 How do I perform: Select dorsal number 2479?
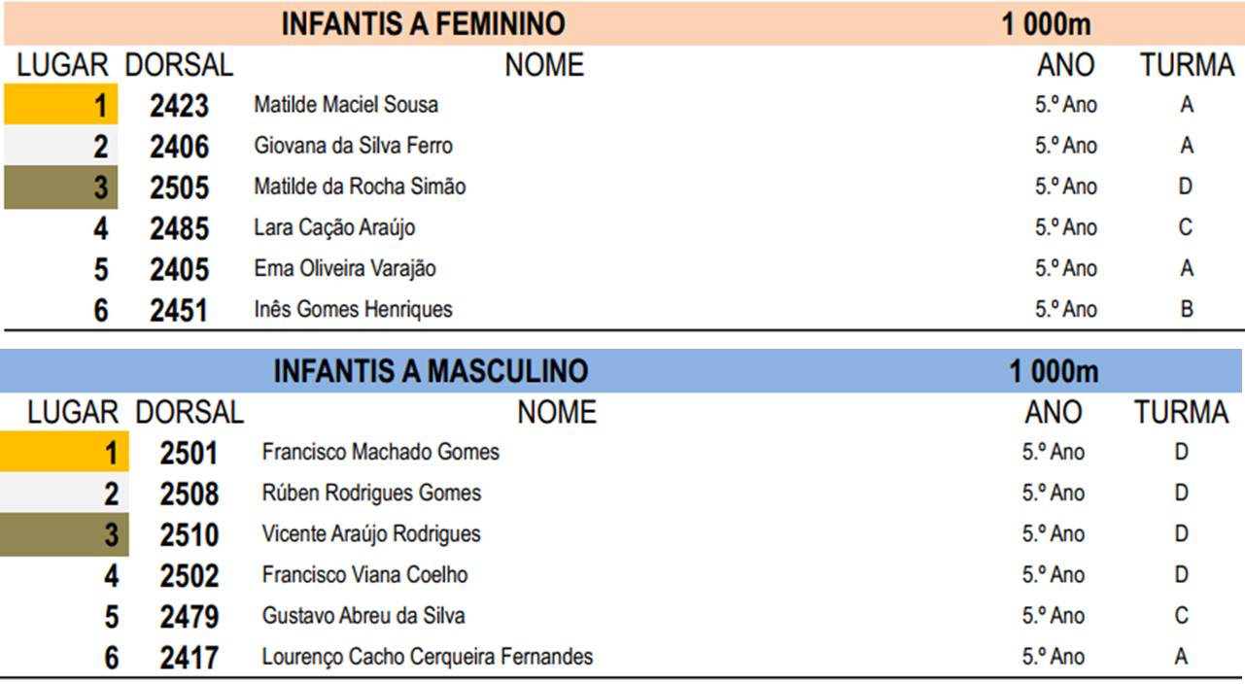coord(190,617)
